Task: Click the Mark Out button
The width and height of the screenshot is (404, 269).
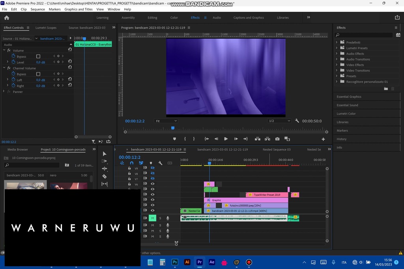Action: coord(194,139)
